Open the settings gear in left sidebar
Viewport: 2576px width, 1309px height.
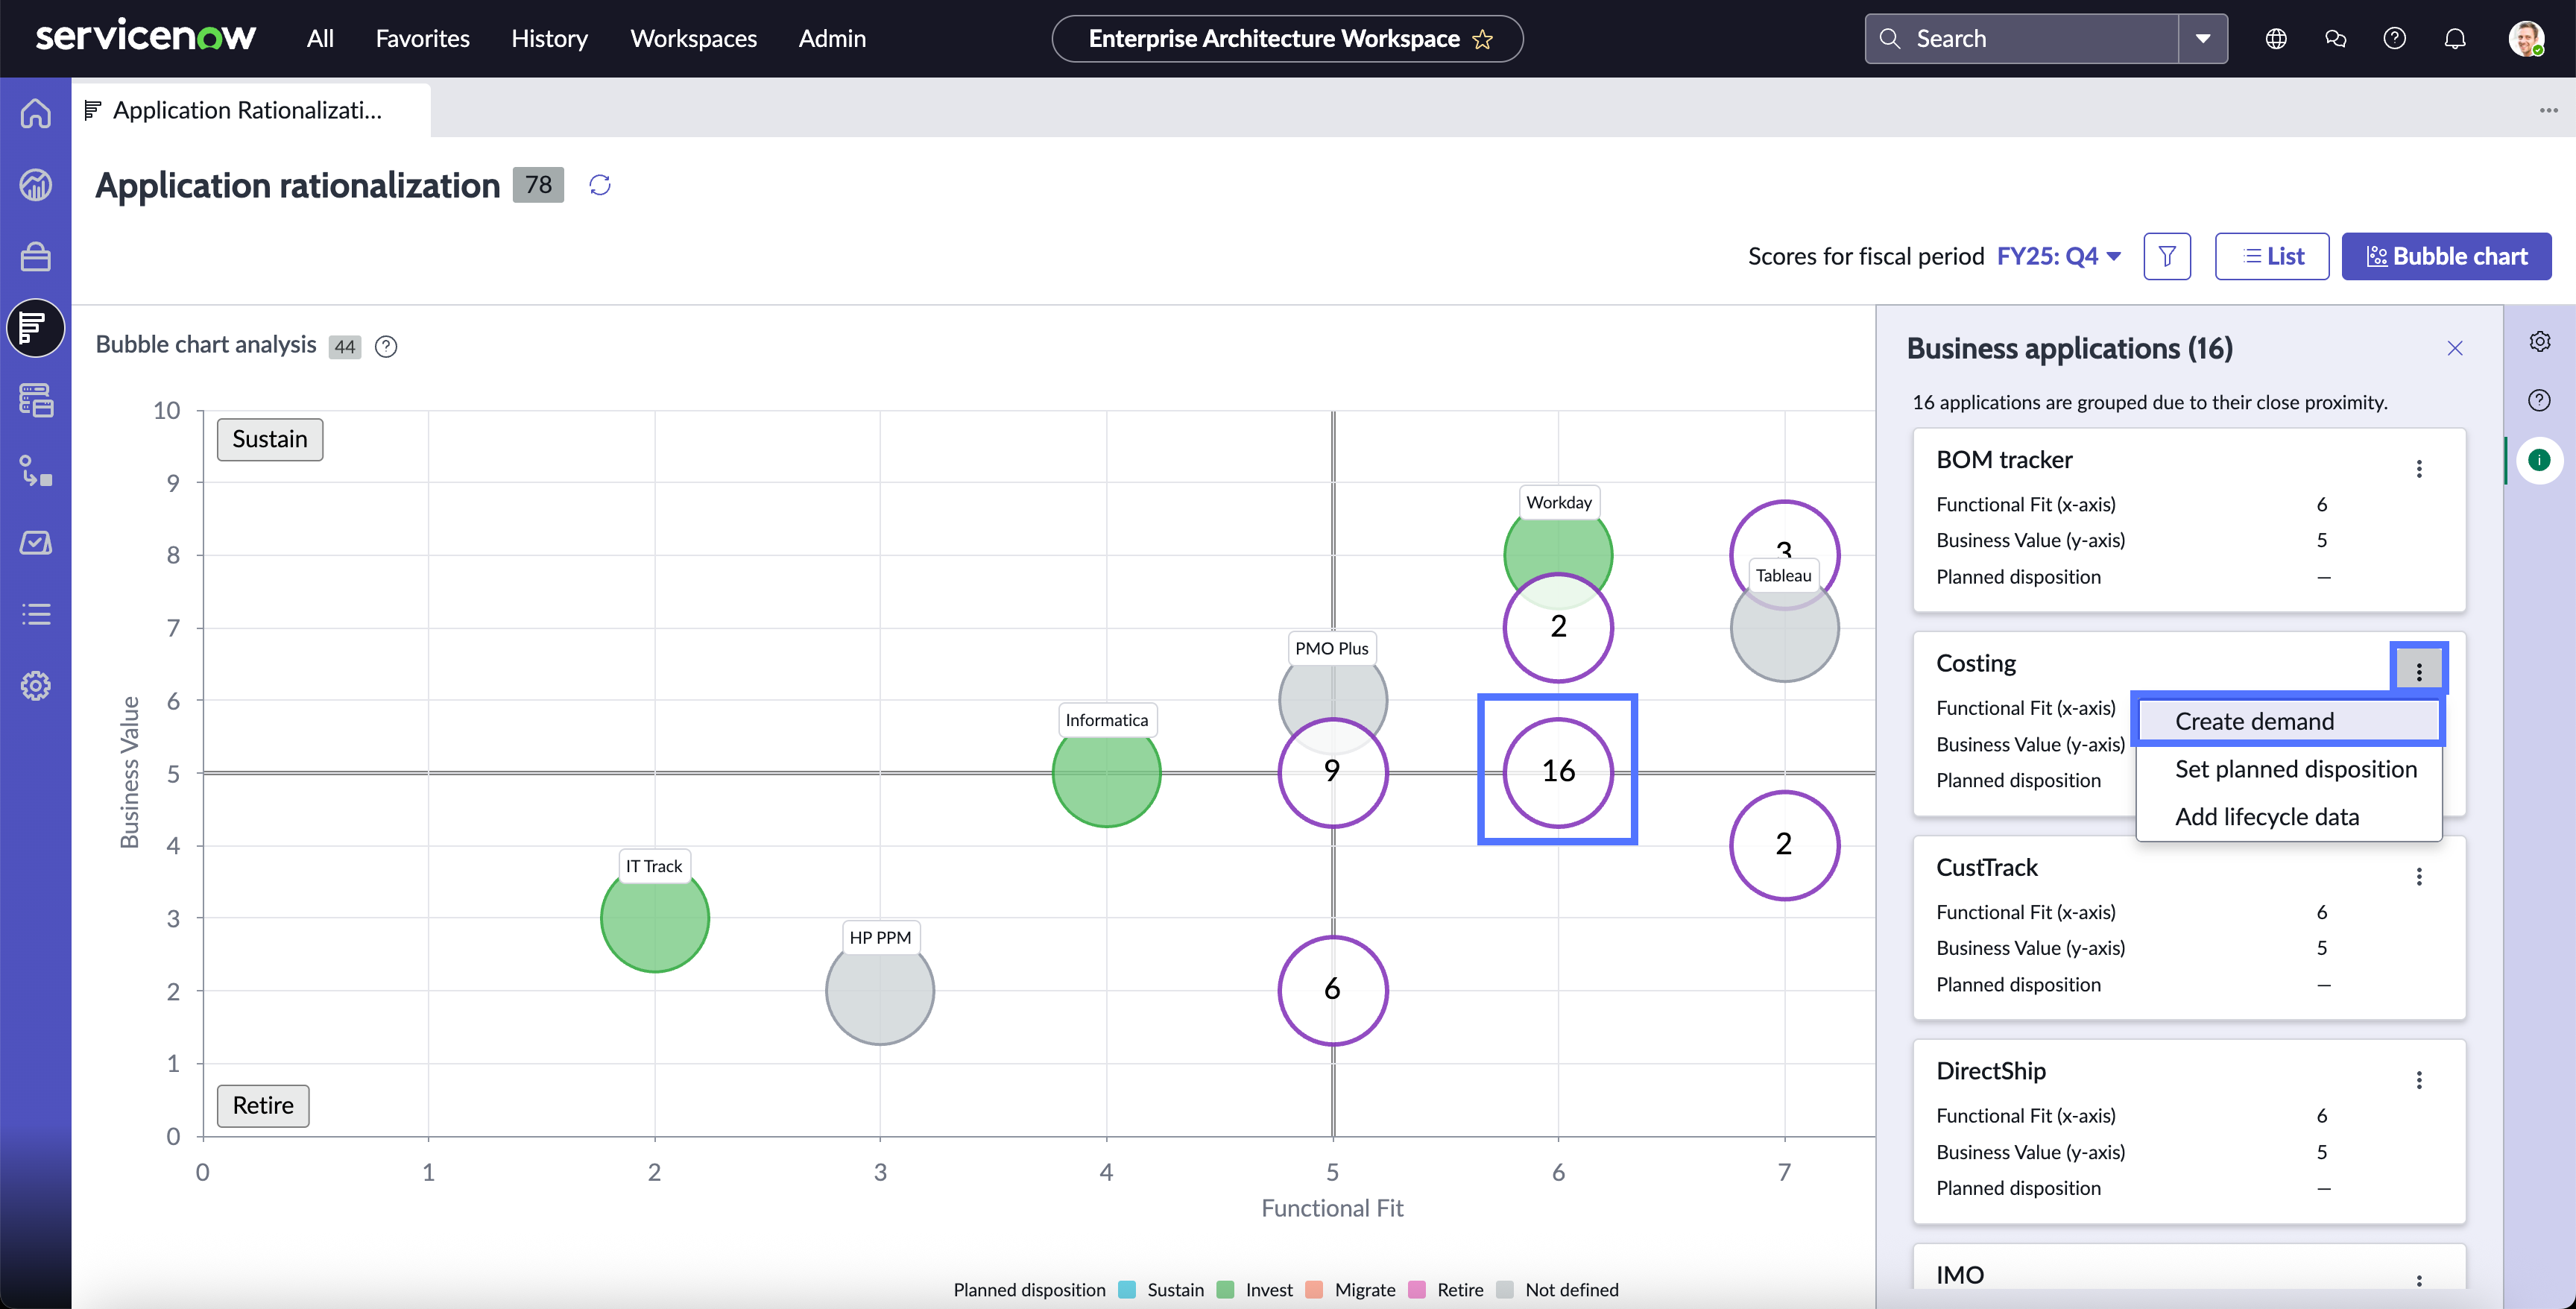[36, 686]
